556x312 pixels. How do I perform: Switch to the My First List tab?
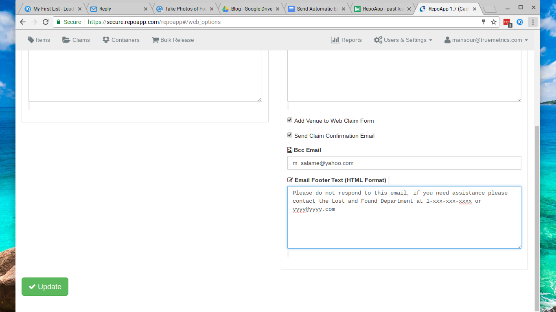pyautogui.click(x=53, y=9)
